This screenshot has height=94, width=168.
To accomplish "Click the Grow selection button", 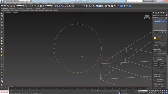I will [x=163, y=46].
